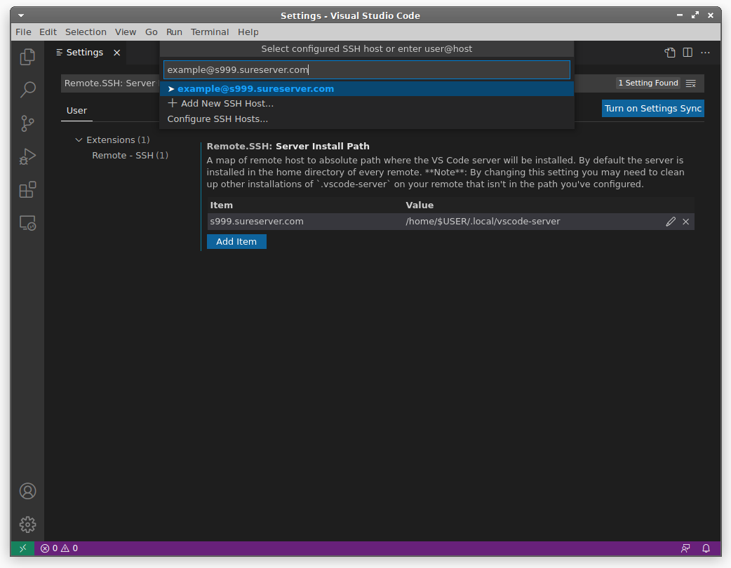
Task: Edit the s999.sureserver.com item with pencil icon
Action: coord(671,222)
